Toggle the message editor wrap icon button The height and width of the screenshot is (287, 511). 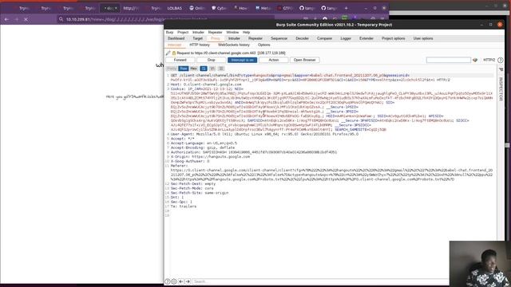click(204, 69)
